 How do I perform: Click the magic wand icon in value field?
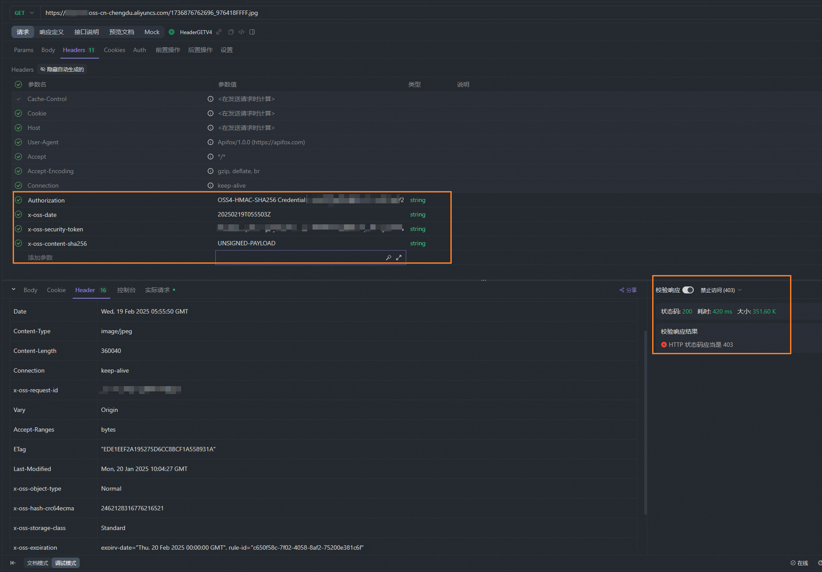(388, 258)
